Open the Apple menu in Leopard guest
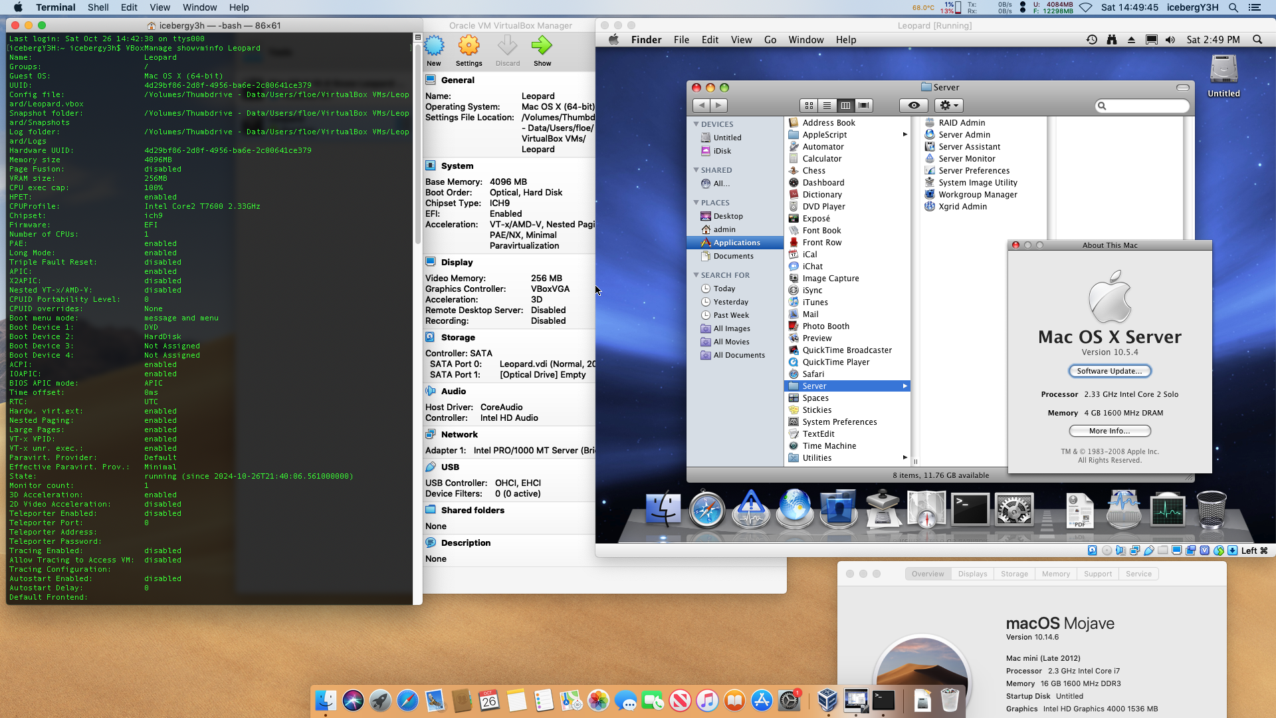 click(613, 40)
